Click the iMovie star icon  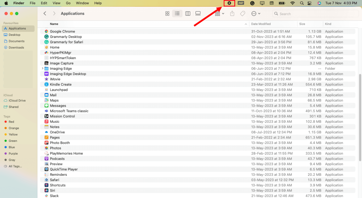46,79
